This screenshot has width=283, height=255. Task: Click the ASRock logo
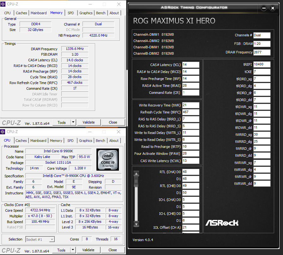[222, 223]
